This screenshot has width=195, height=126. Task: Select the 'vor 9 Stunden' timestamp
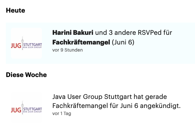click(x=67, y=50)
